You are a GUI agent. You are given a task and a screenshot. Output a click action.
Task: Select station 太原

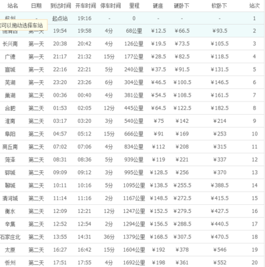point(10,250)
